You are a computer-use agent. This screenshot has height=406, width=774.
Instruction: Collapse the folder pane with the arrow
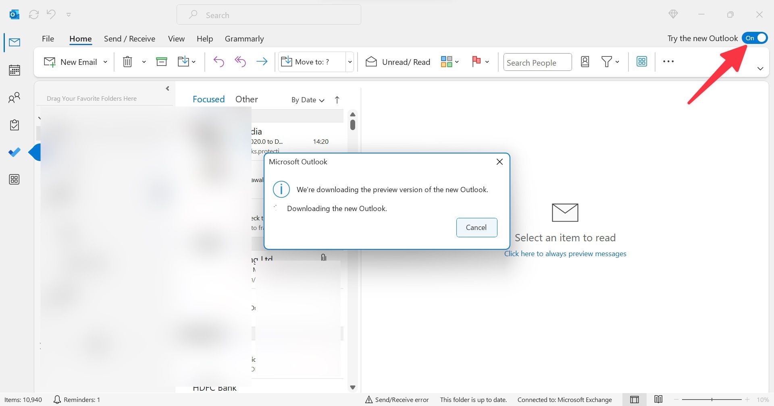tap(168, 89)
